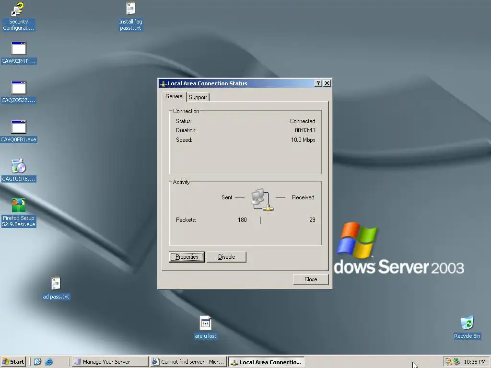Click the Disable connection button

click(x=226, y=257)
